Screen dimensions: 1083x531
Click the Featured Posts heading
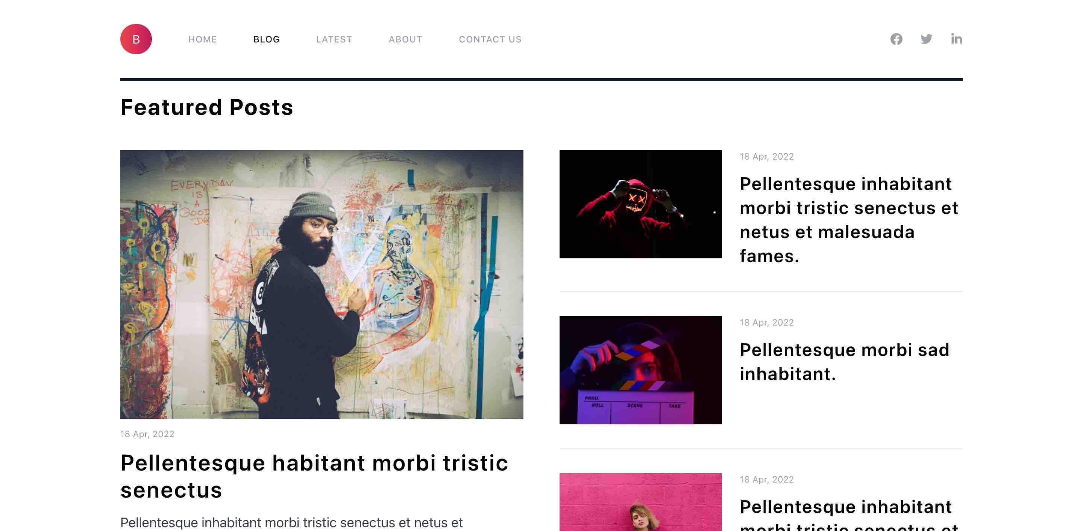tap(206, 107)
